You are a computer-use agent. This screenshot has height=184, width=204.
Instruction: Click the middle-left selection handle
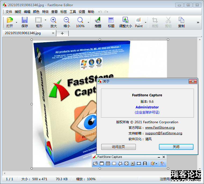(32, 104)
